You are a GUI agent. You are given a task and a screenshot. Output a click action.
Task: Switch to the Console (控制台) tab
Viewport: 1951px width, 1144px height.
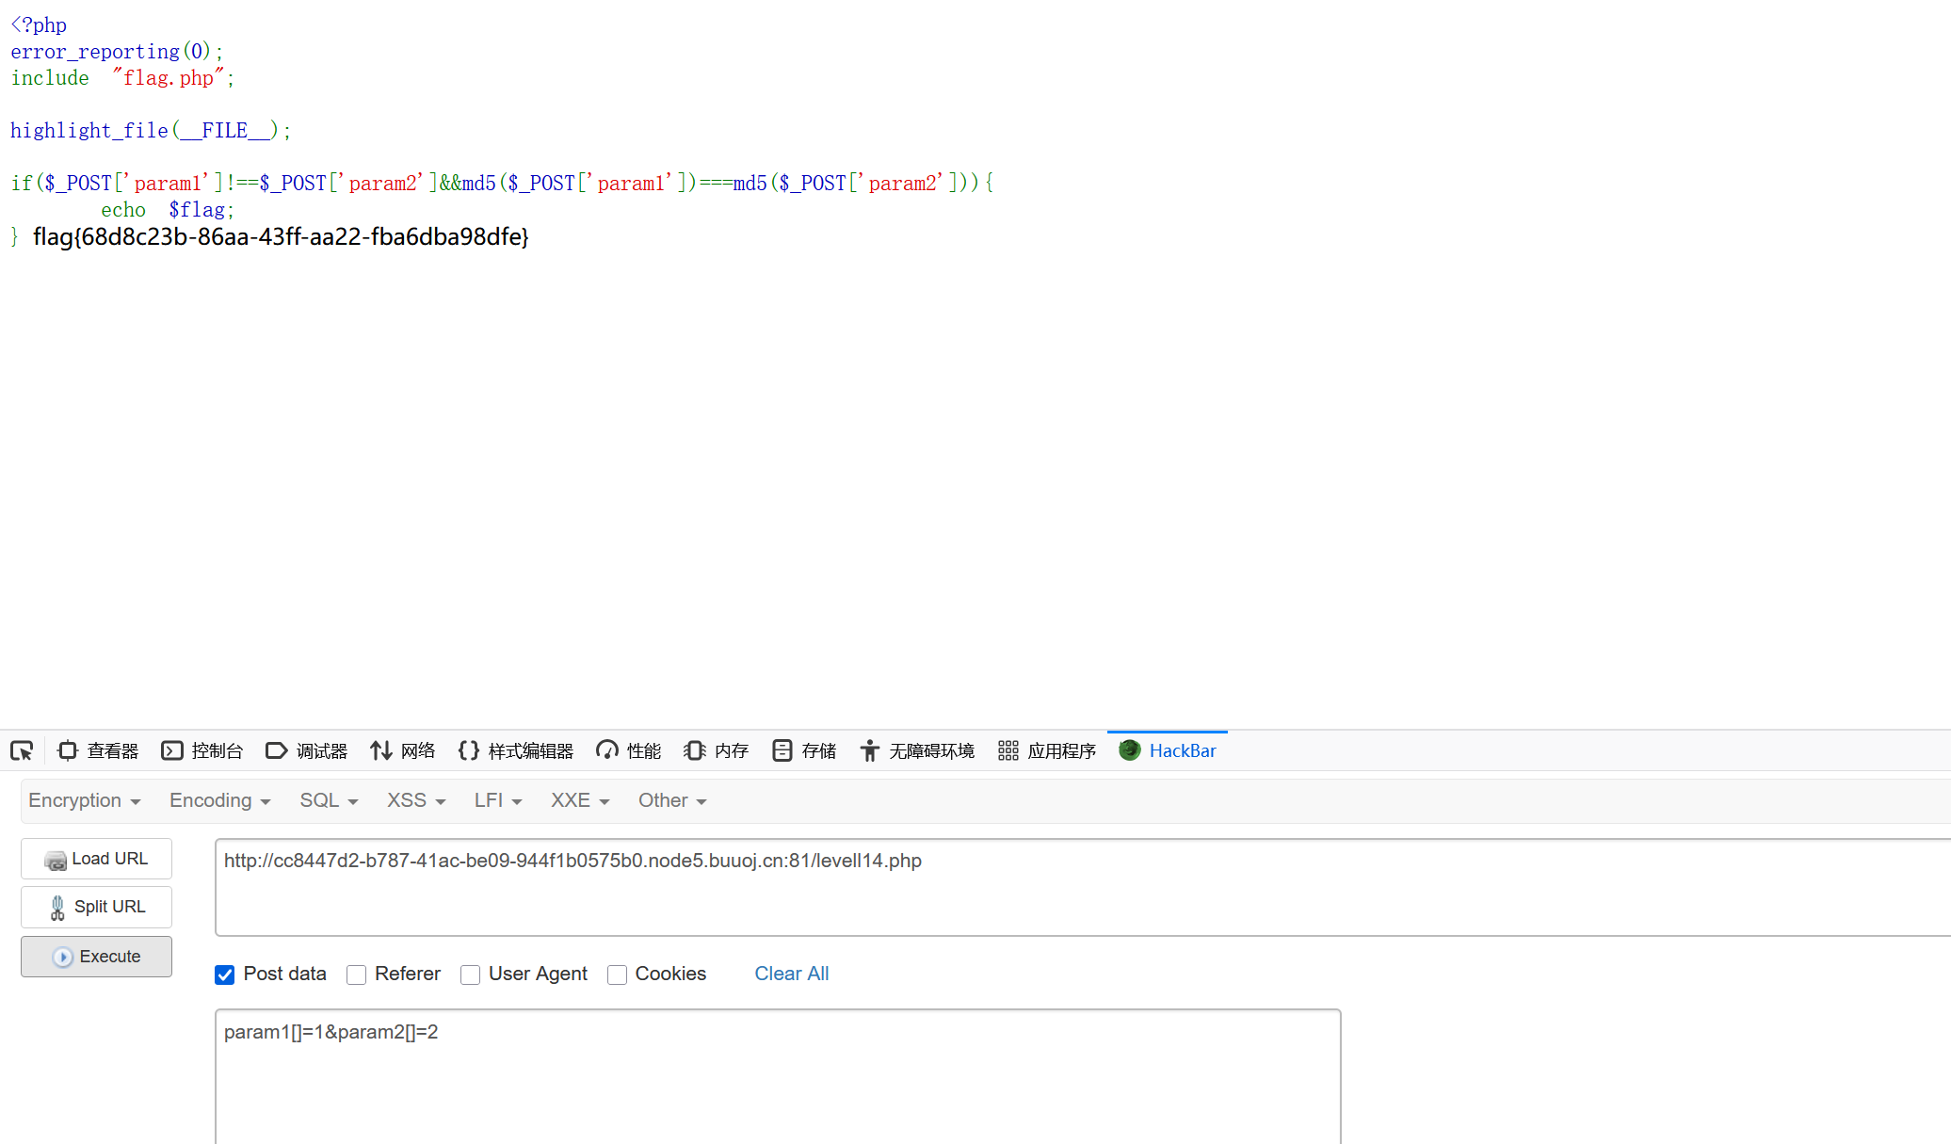click(202, 750)
